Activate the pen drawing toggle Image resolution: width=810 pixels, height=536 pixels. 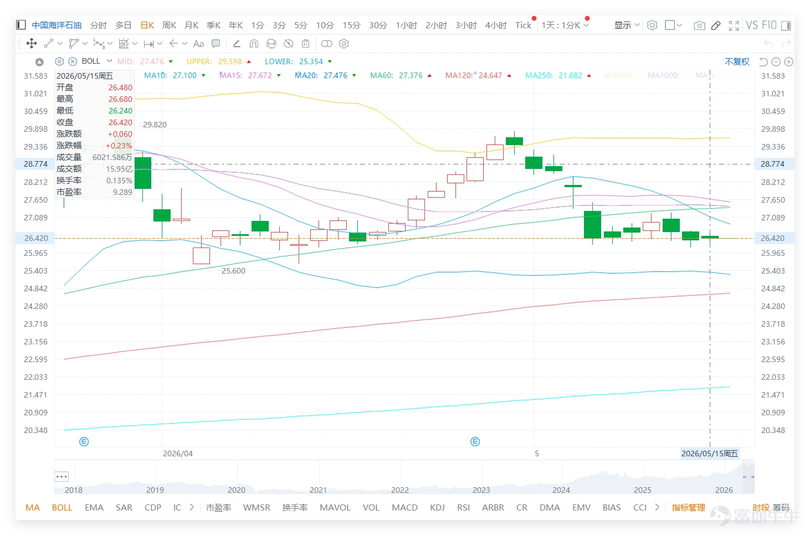pos(716,25)
